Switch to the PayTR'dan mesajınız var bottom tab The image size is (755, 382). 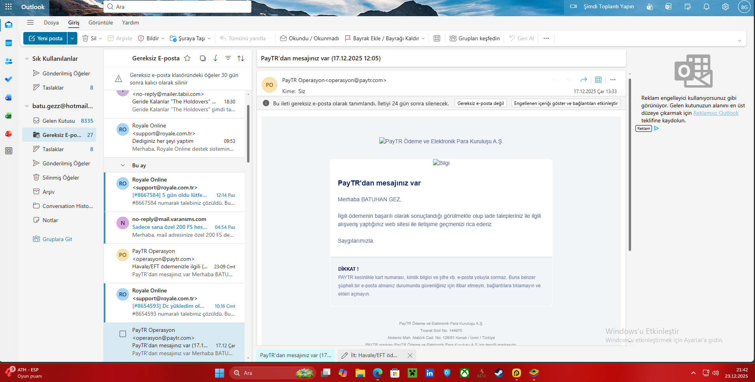[296, 355]
